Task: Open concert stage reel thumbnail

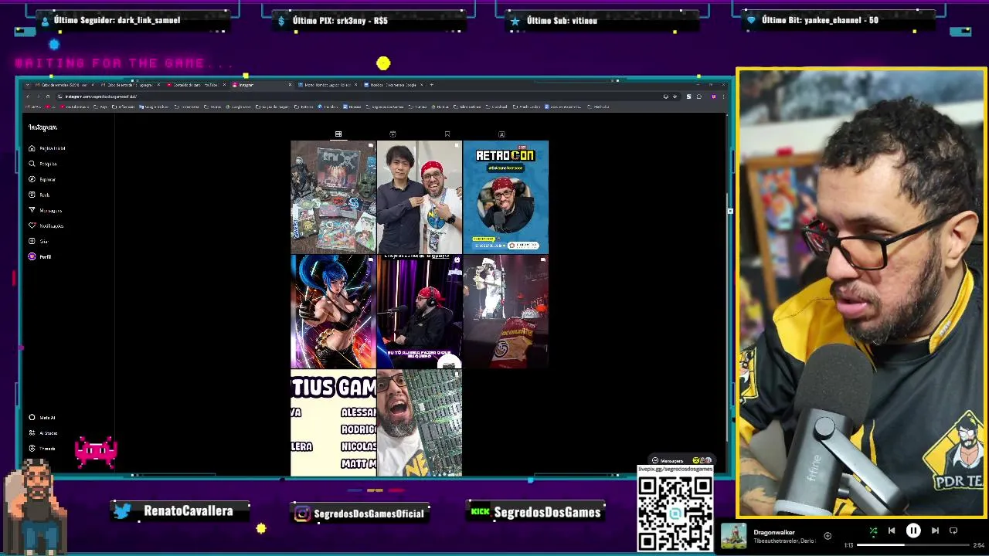Action: [506, 311]
